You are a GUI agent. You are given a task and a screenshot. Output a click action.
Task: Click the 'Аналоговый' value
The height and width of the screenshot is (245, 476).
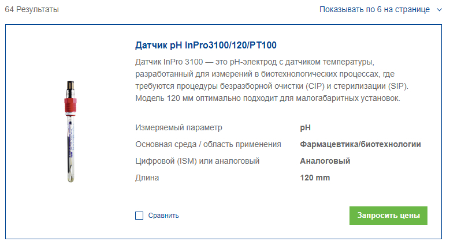[x=325, y=161]
